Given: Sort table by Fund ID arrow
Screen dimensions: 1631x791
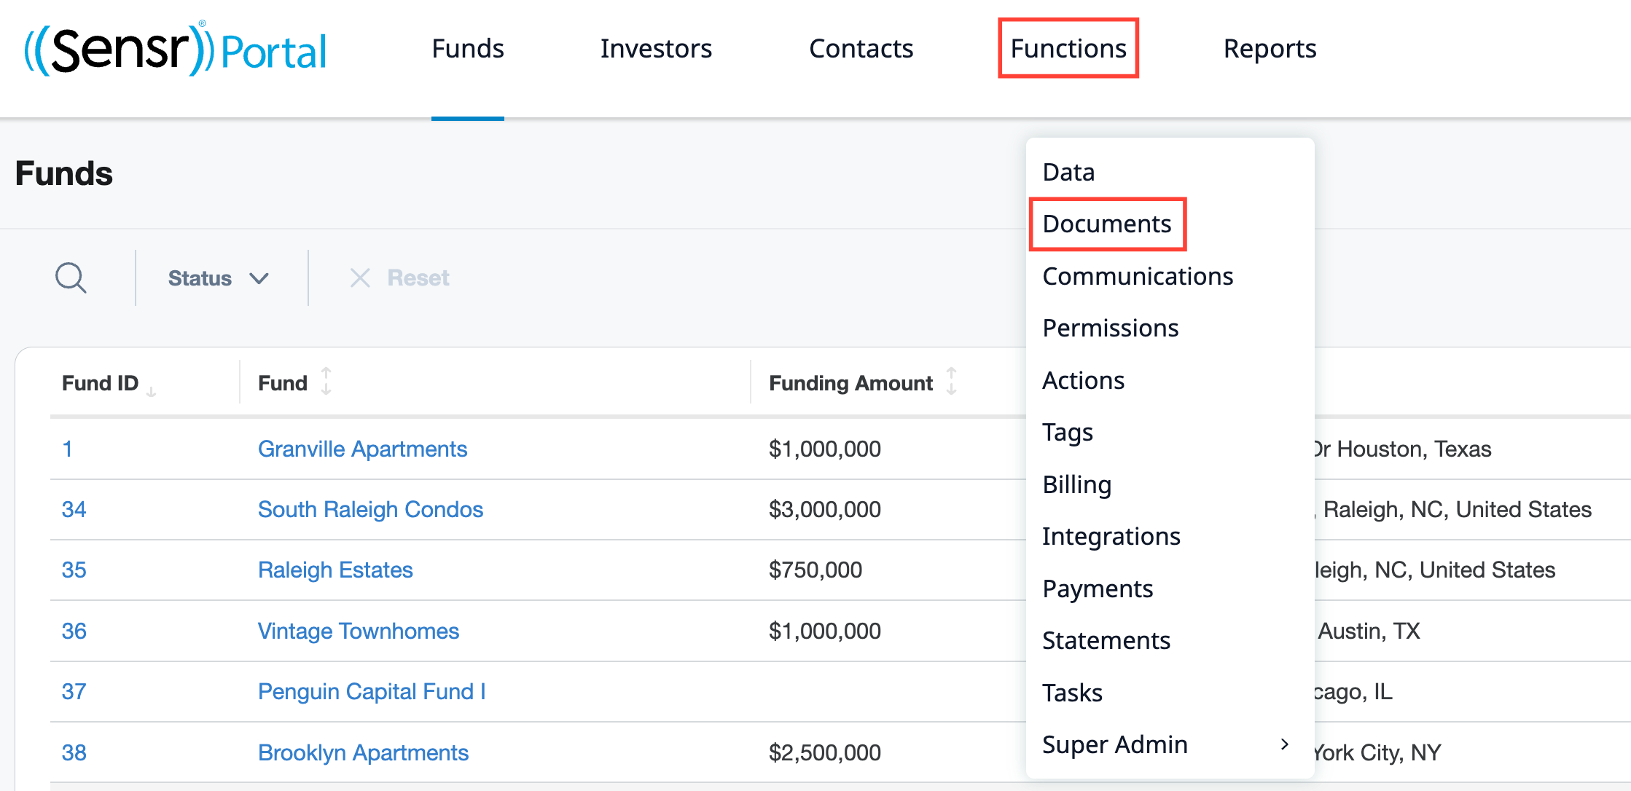Looking at the screenshot, I should (x=152, y=391).
